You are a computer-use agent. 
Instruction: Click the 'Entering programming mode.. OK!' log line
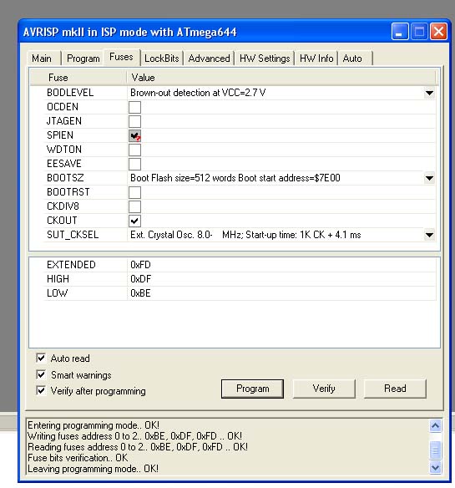point(94,425)
